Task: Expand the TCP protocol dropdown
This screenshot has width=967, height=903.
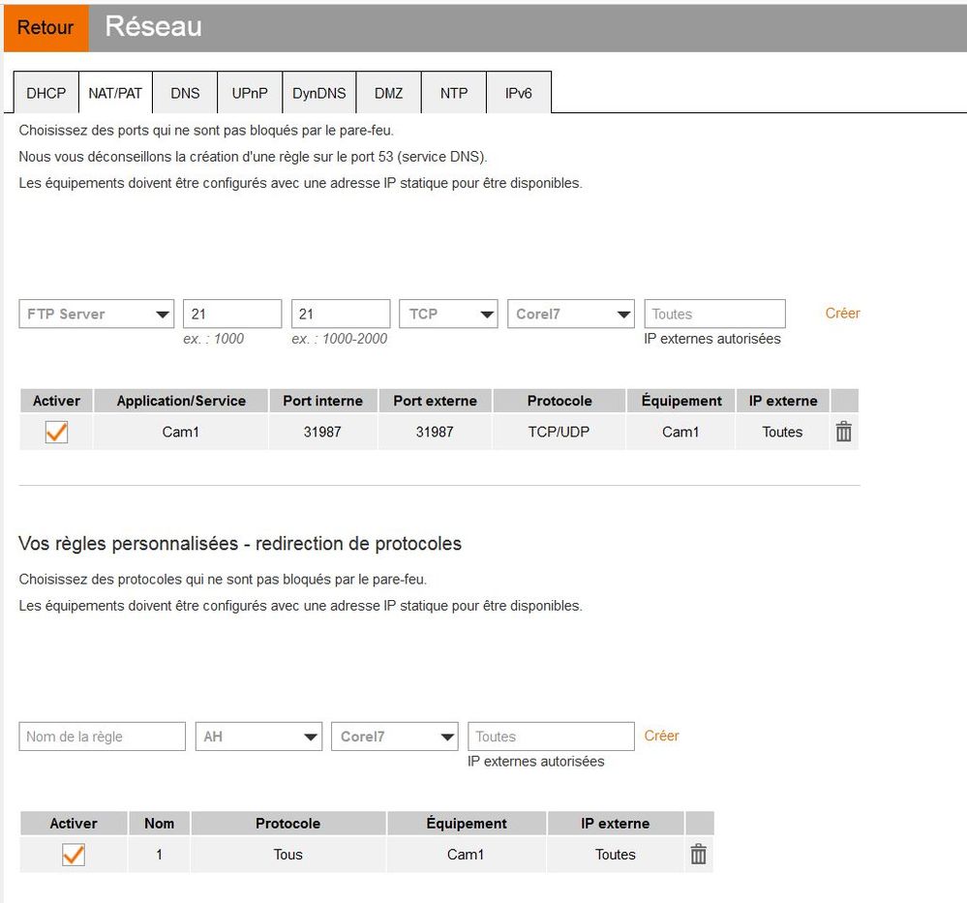Action: coord(447,314)
